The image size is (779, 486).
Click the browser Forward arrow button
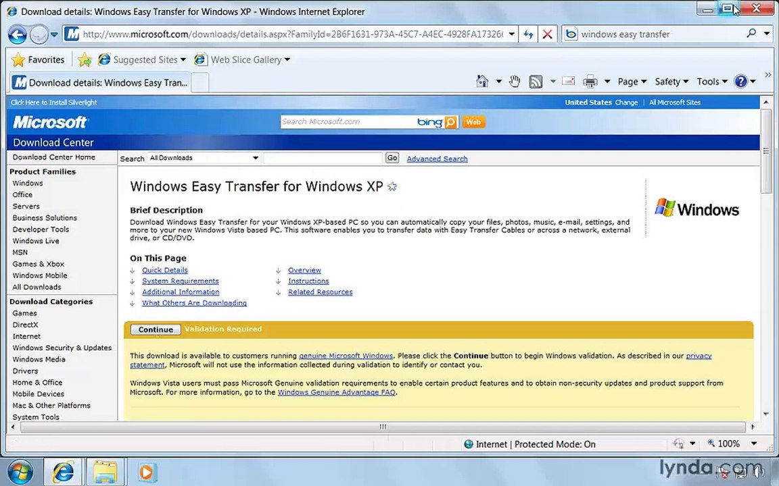pos(39,34)
